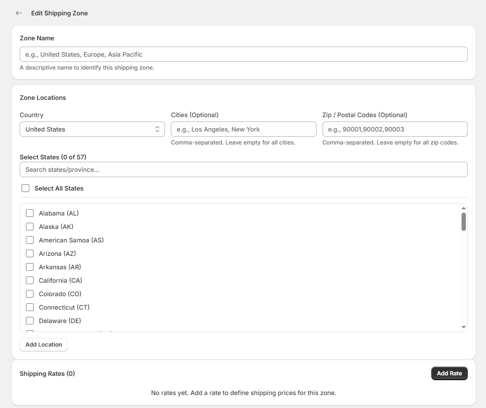Click the Add Location button
This screenshot has width=486, height=408.
[x=44, y=345]
